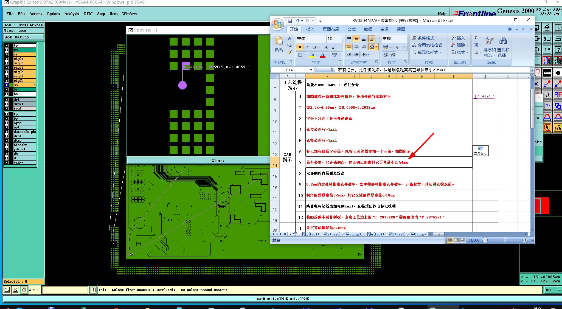Image resolution: width=562 pixels, height=309 pixels.
Task: Toggle the checkbox for the drl layer
Action: (7, 100)
